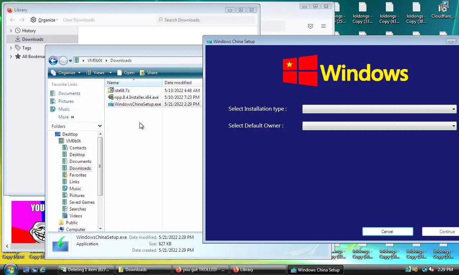Select Videos folder in tree
This screenshot has width=459, height=275.
76,216
